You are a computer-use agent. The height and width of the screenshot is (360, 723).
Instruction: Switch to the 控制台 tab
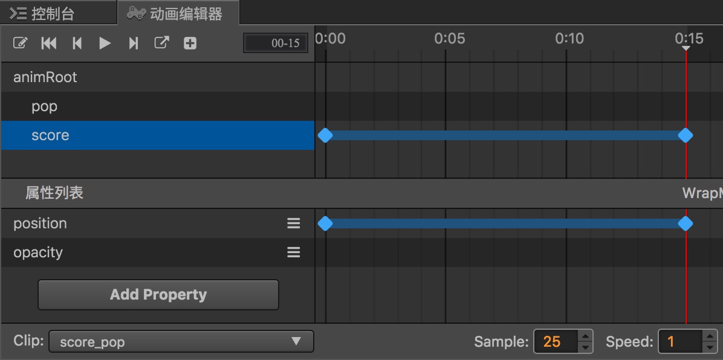coord(42,14)
